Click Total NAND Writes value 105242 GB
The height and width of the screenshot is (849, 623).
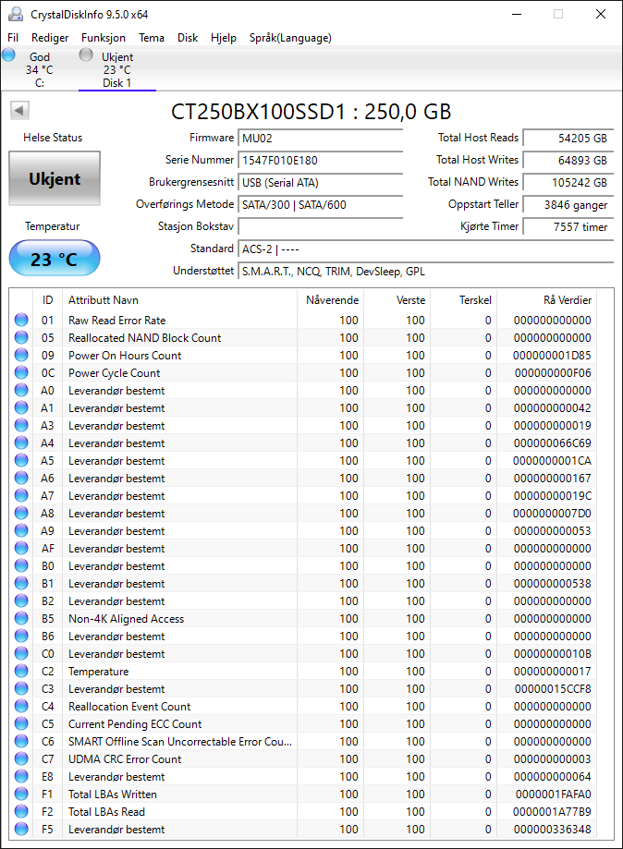(568, 183)
